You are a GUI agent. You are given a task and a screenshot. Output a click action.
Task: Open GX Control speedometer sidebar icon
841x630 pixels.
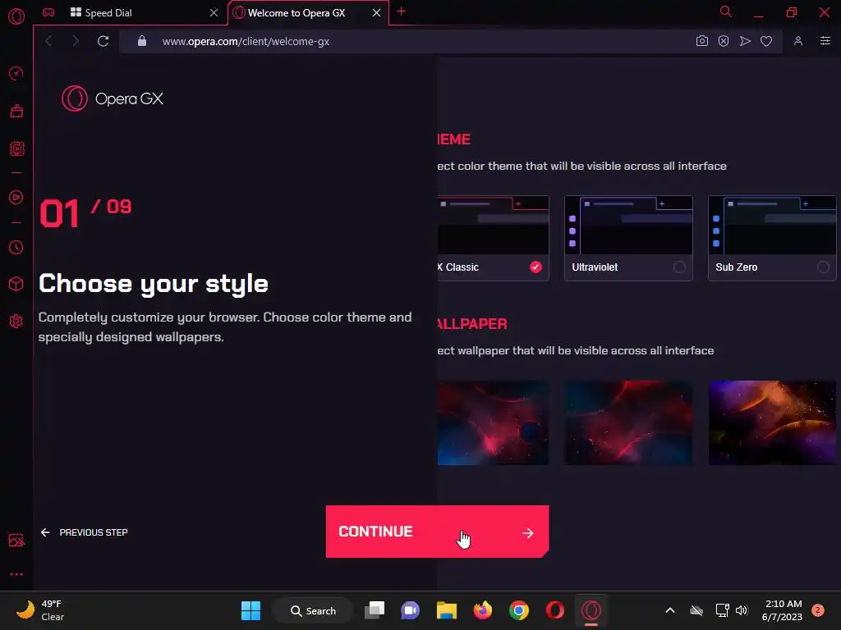tap(16, 73)
